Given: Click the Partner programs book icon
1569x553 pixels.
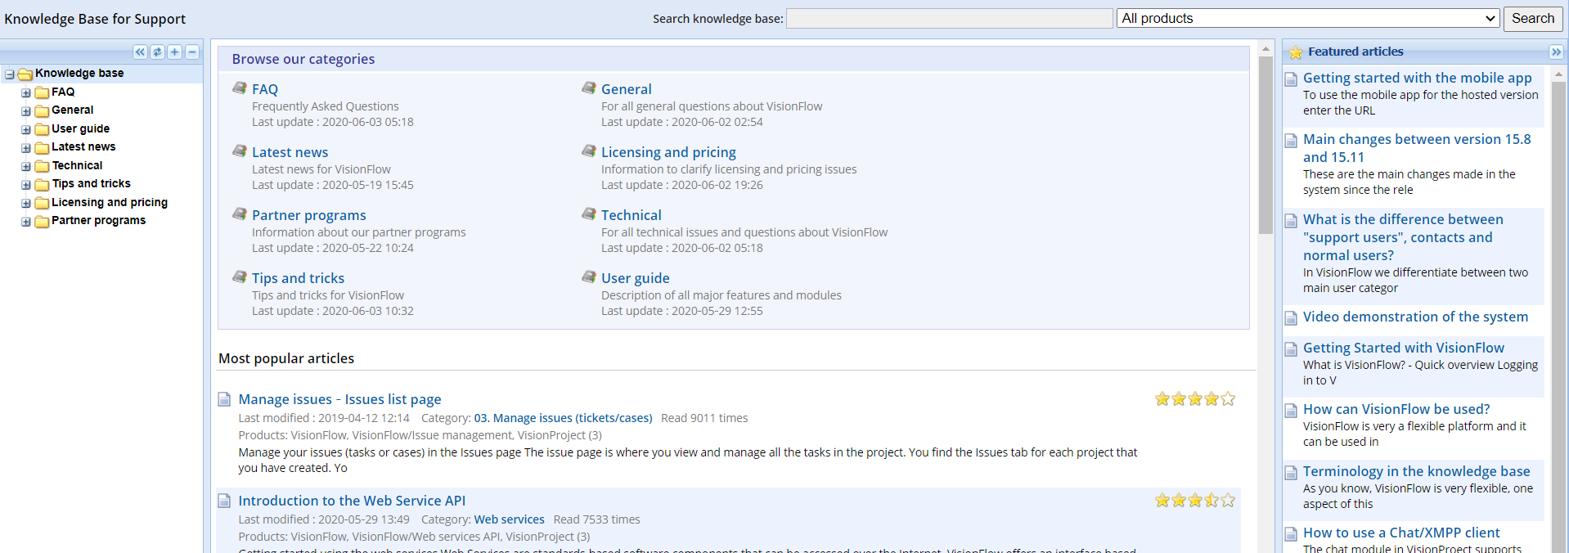Looking at the screenshot, I should [240, 214].
